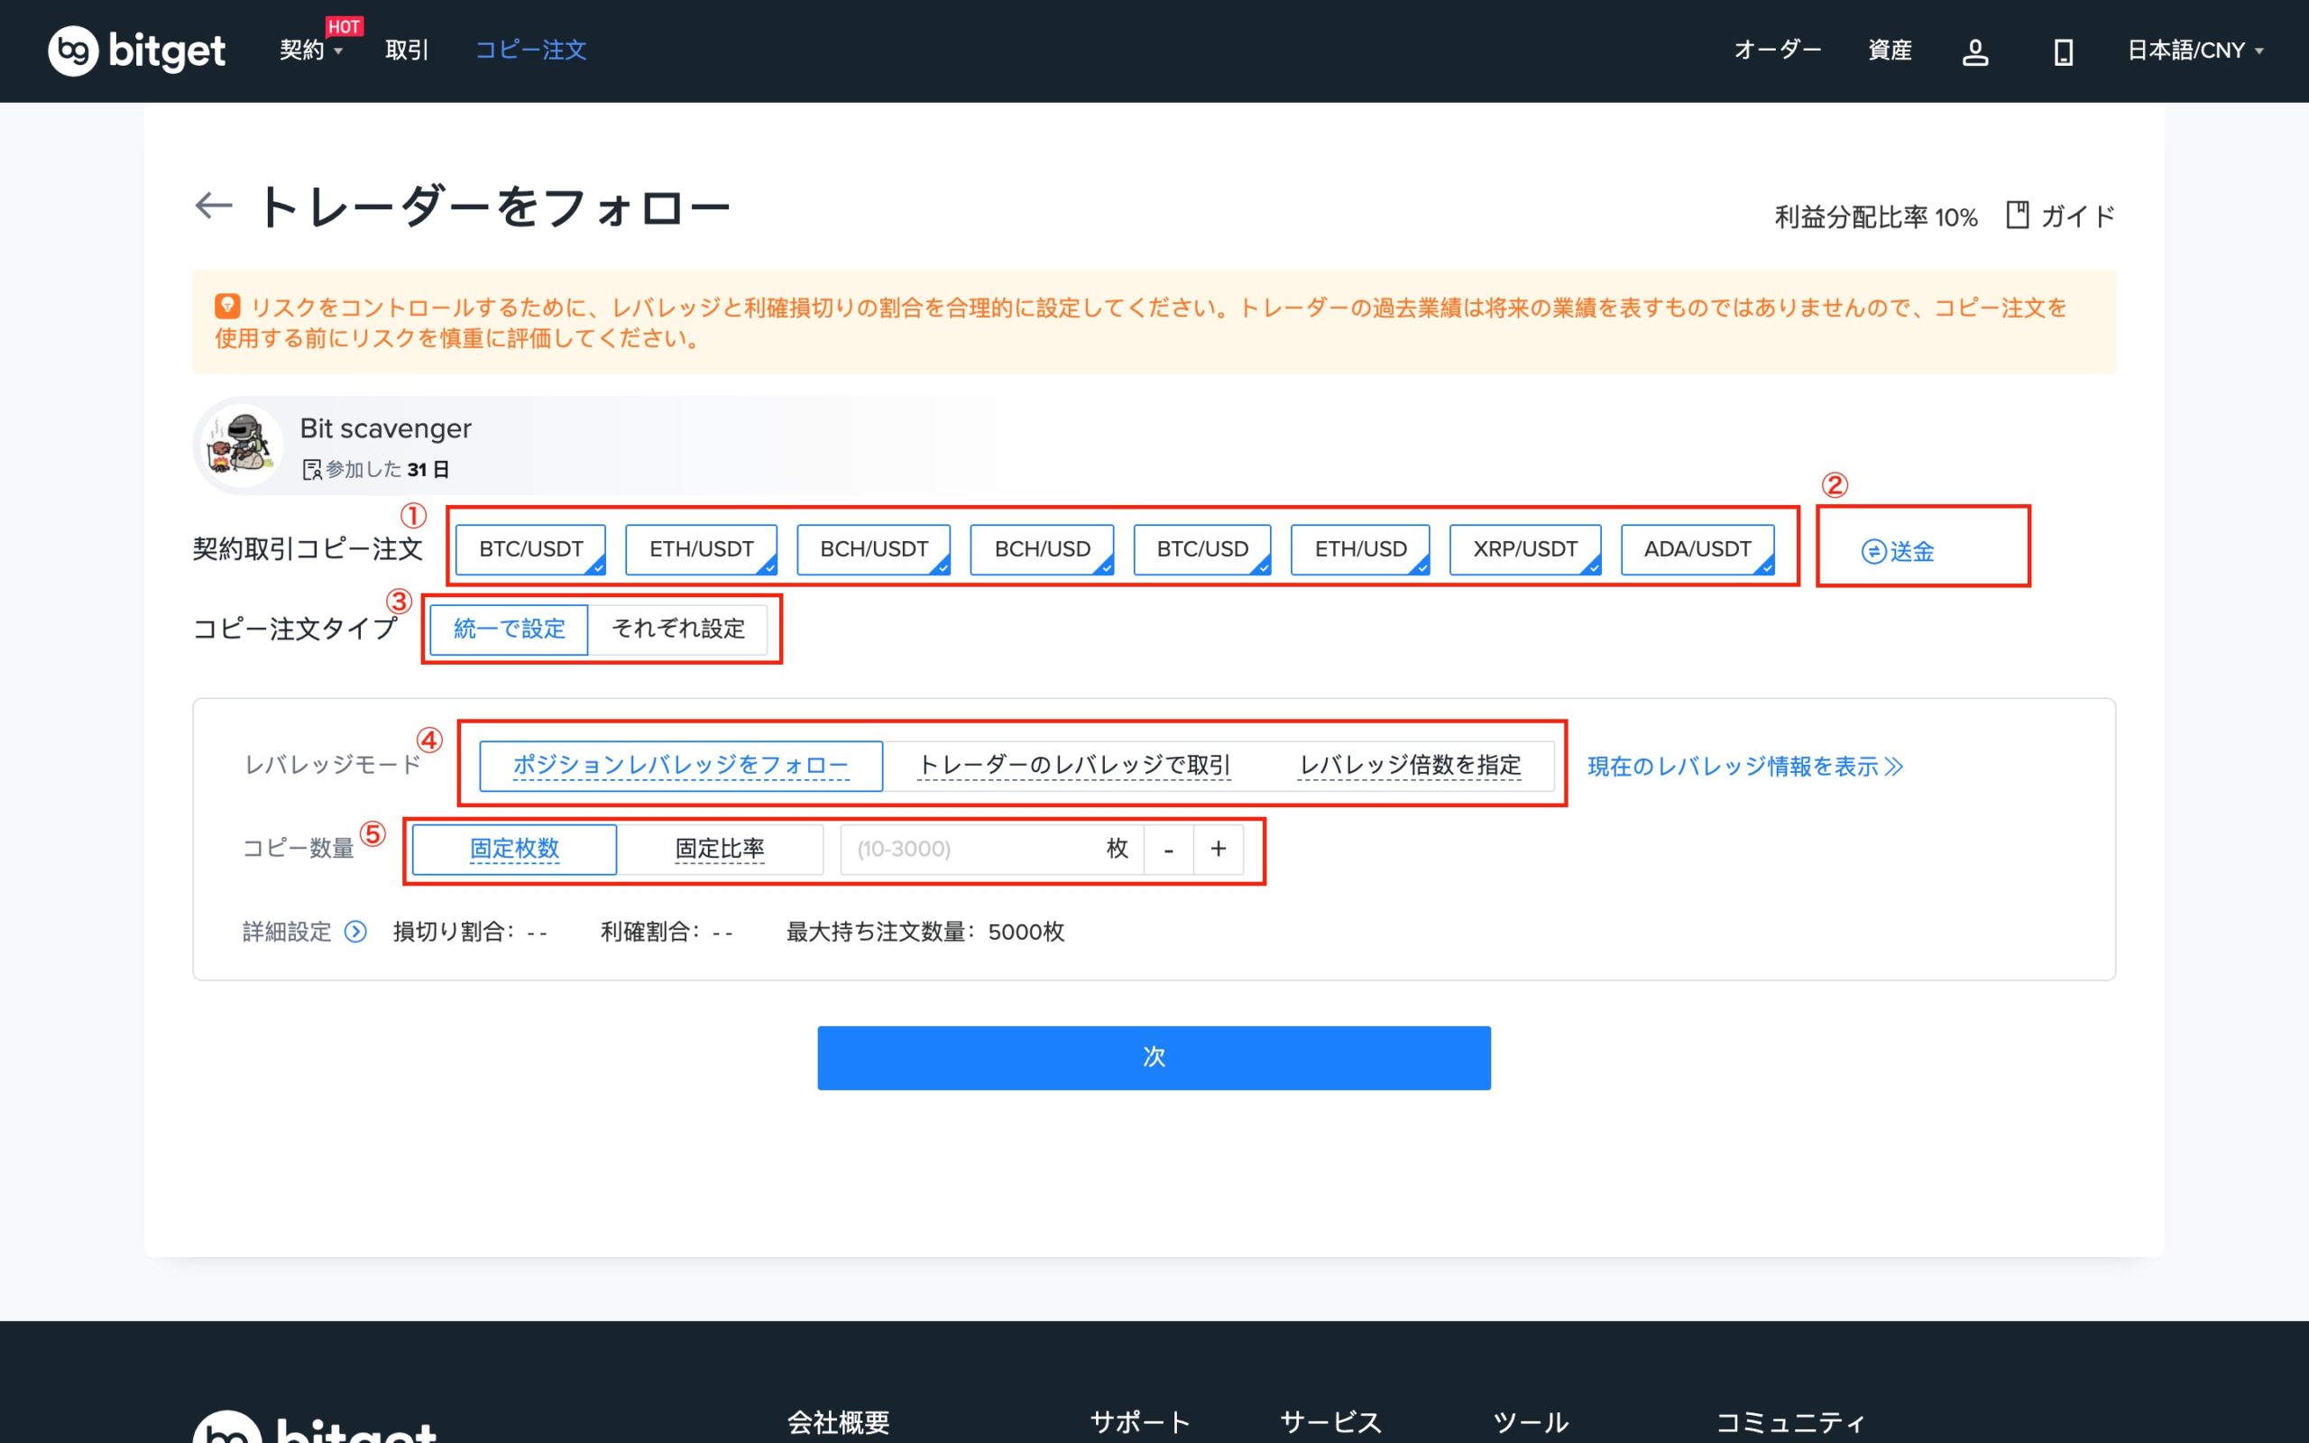Image resolution: width=2309 pixels, height=1443 pixels.
Task: Click the guide book icon
Action: (x=2017, y=215)
